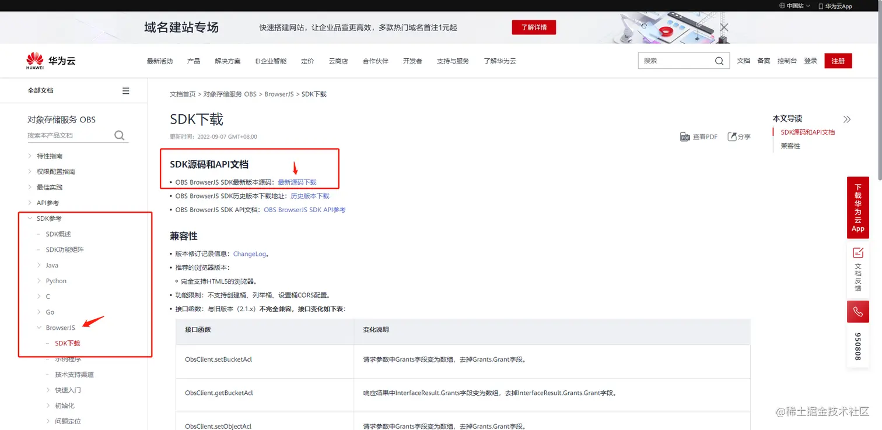Open the 解决方案 menu
The width and height of the screenshot is (882, 430).
pos(228,61)
